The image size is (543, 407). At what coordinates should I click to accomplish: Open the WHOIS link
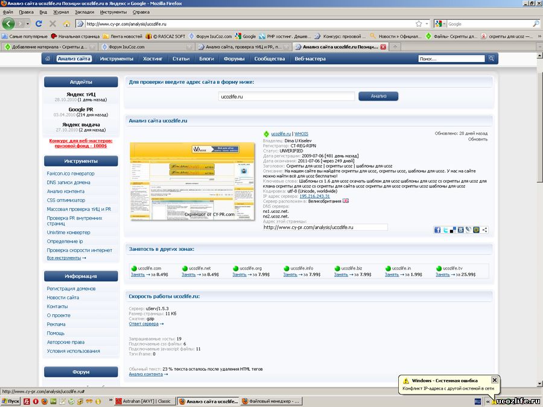coord(301,134)
